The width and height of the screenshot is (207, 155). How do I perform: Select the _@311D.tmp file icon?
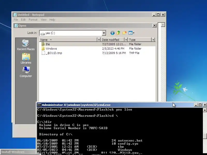pos(43,53)
